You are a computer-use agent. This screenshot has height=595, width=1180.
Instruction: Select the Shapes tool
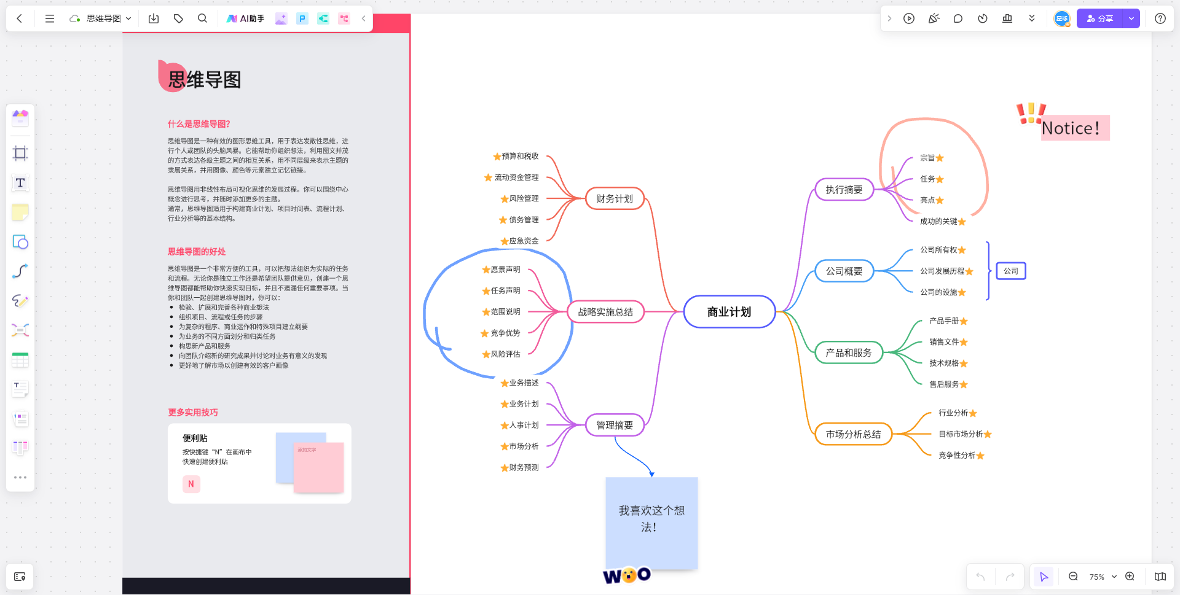(x=20, y=242)
